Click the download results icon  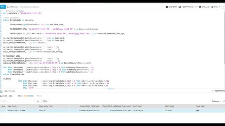point(38,101)
